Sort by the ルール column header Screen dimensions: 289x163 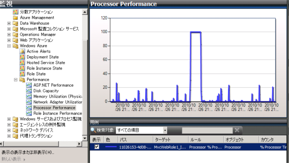[x=206, y=140]
